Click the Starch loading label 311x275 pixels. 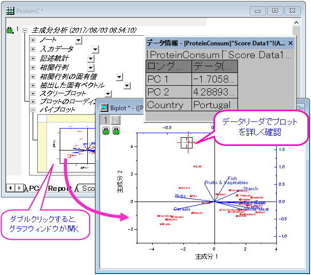(251, 189)
